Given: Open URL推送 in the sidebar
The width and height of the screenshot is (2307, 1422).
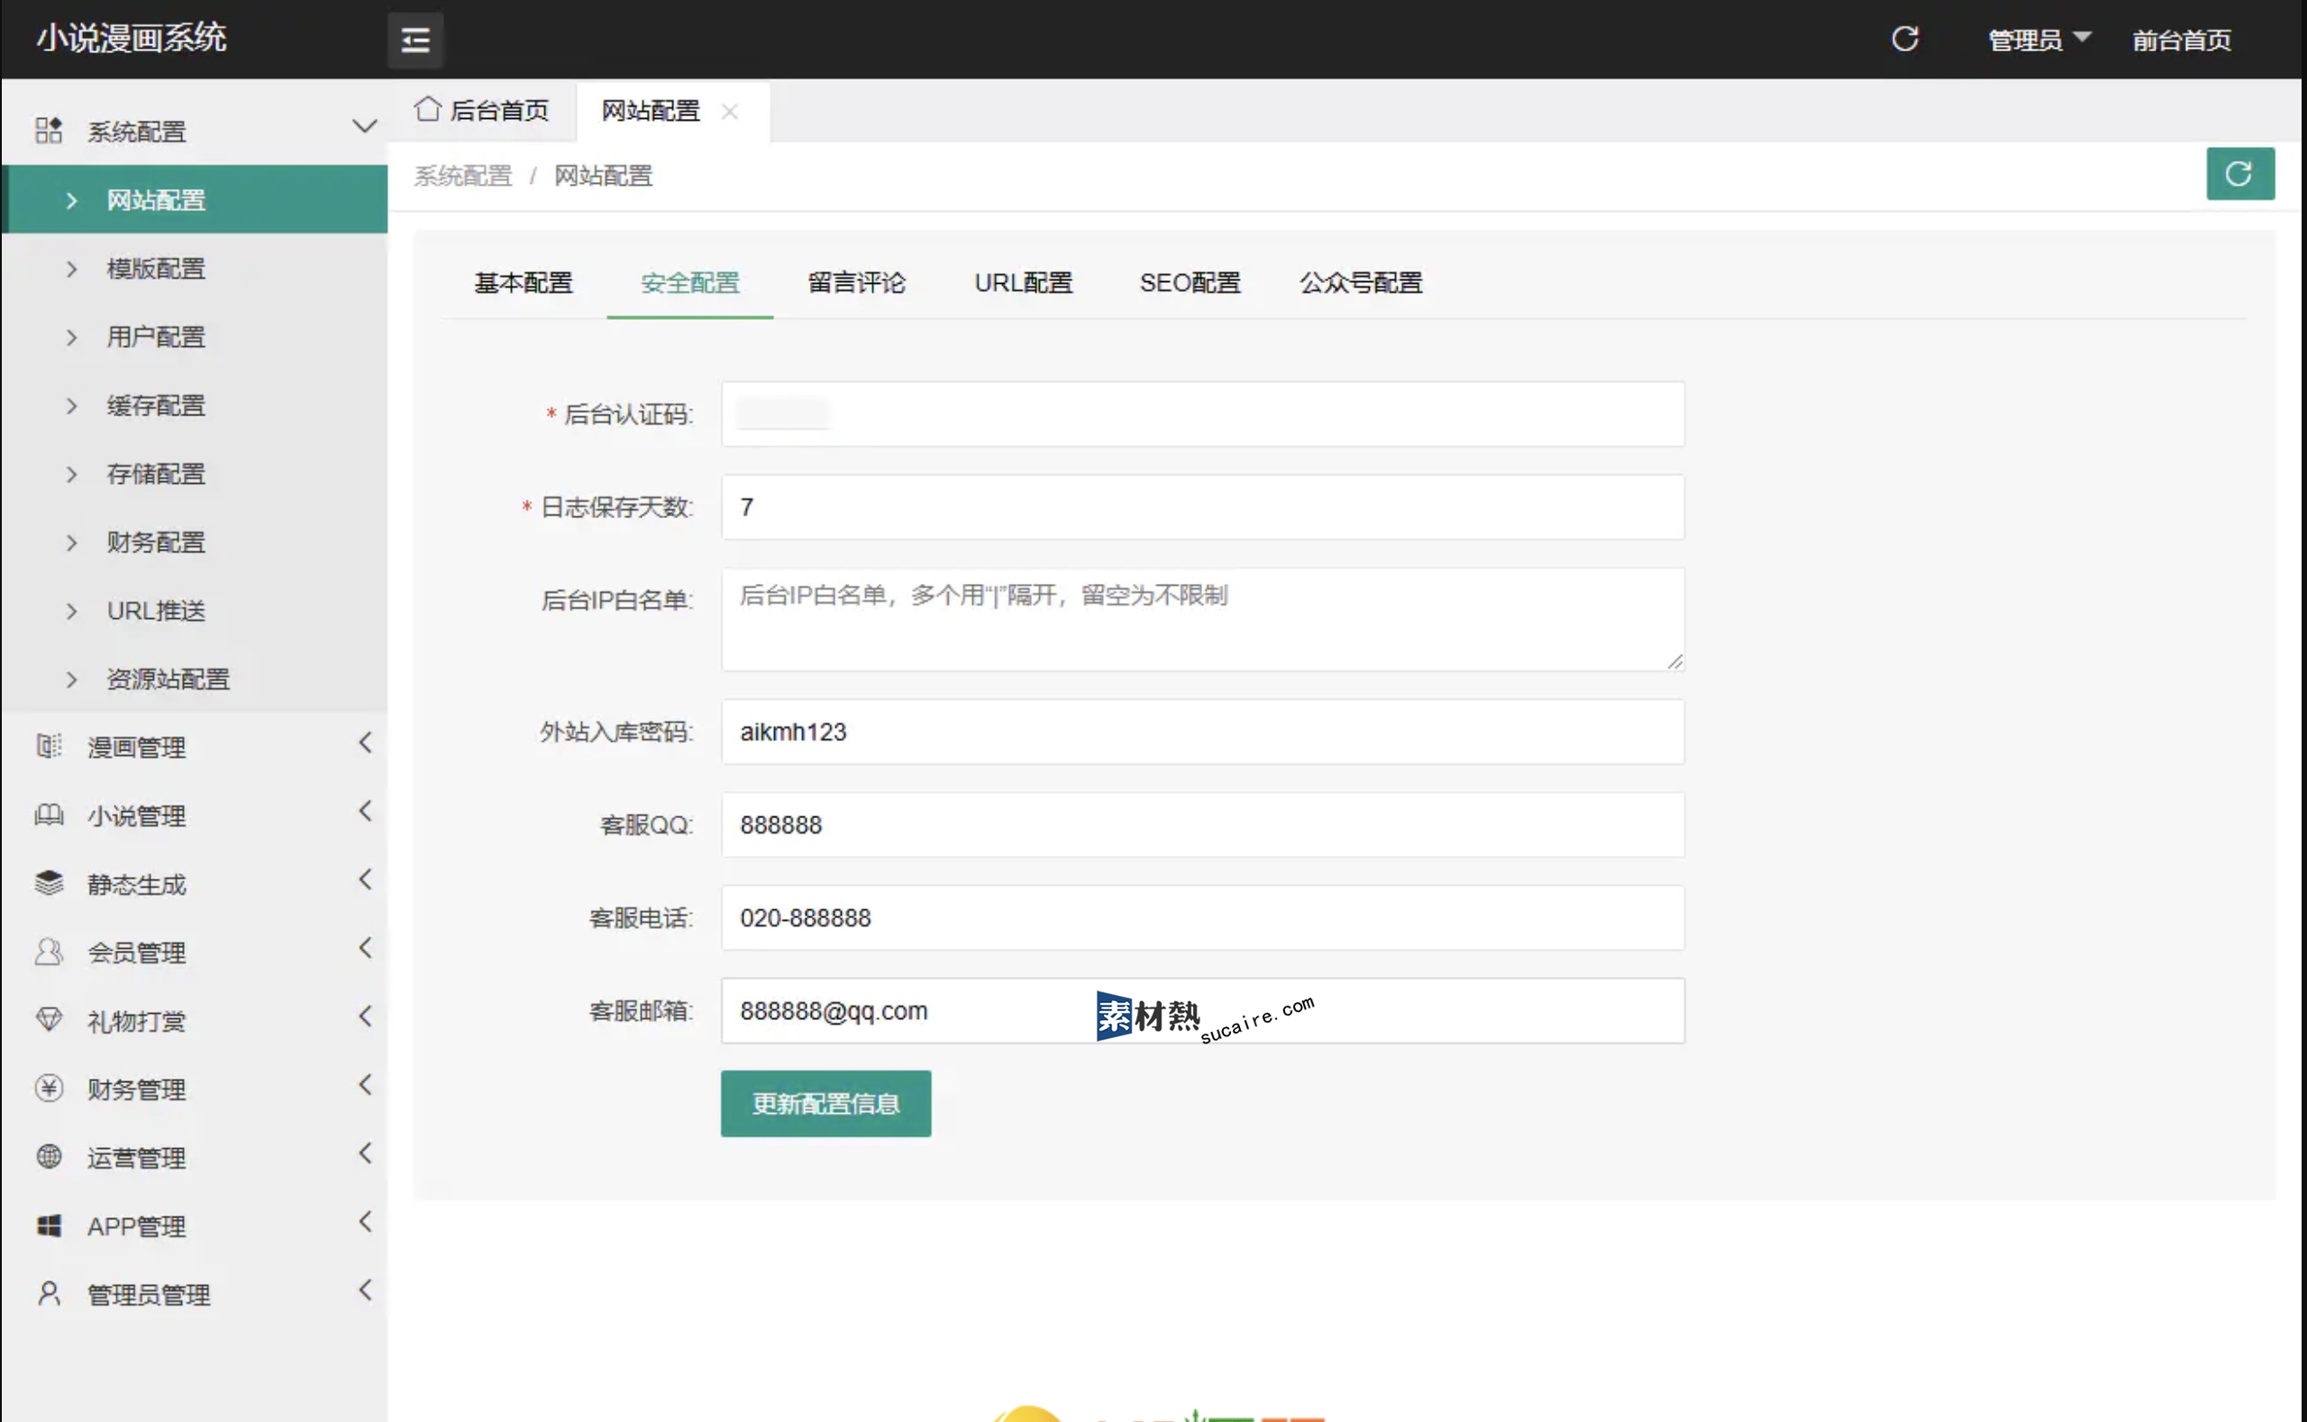Looking at the screenshot, I should [x=195, y=610].
